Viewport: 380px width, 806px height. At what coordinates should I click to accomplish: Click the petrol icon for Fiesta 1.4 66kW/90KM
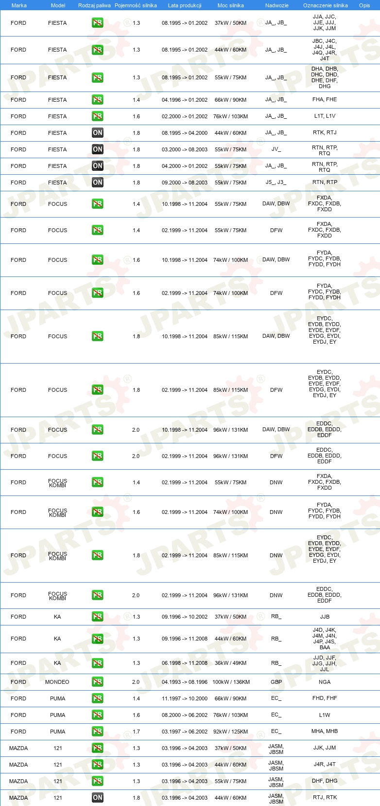pyautogui.click(x=98, y=100)
